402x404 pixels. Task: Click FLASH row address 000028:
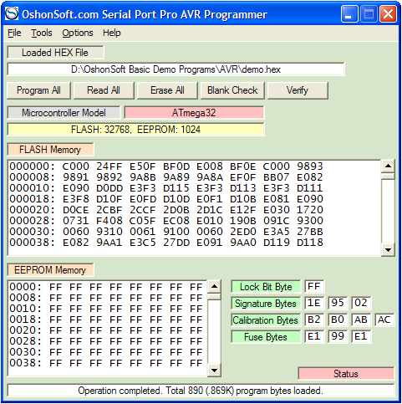coord(33,221)
